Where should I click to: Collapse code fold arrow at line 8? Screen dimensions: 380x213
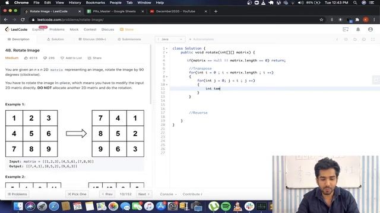(167, 76)
